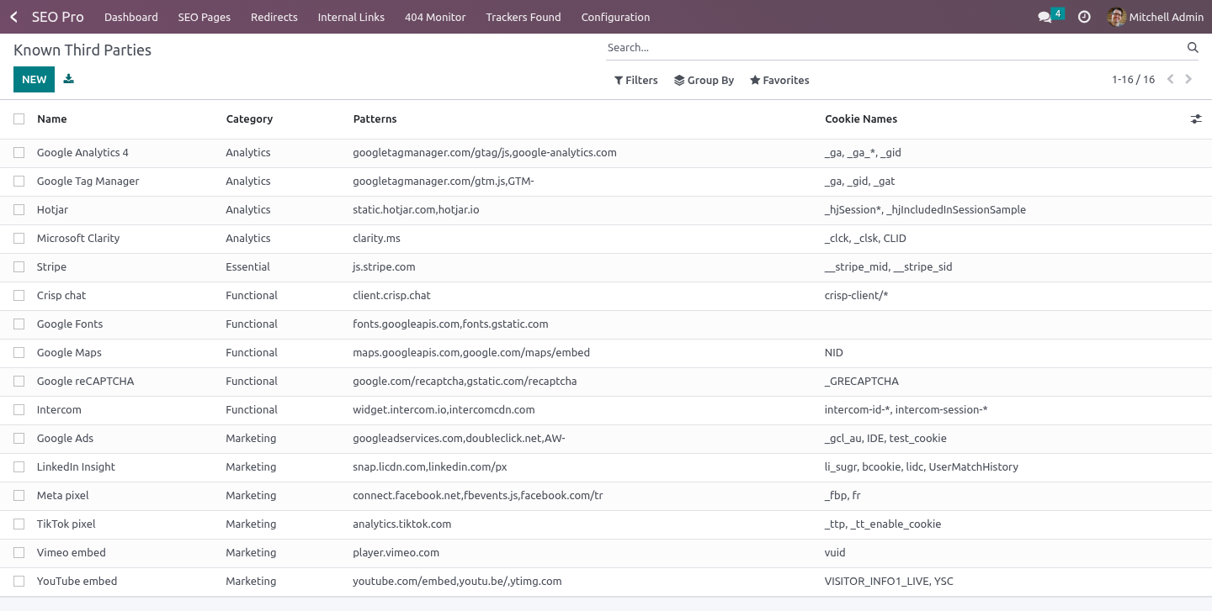Image resolution: width=1212 pixels, height=611 pixels.
Task: Click the SEO Pro app title
Action: tap(58, 17)
